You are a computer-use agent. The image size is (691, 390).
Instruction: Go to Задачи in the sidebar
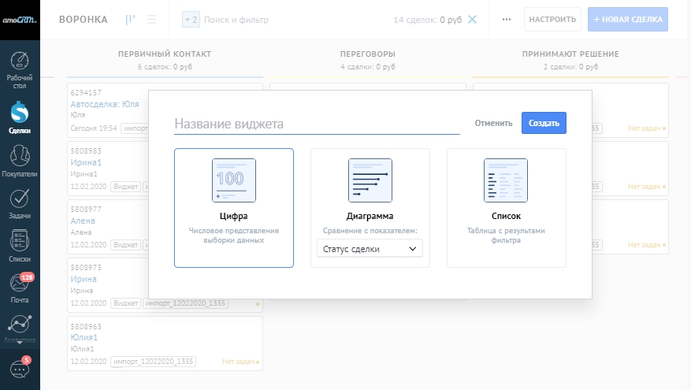pyautogui.click(x=20, y=203)
